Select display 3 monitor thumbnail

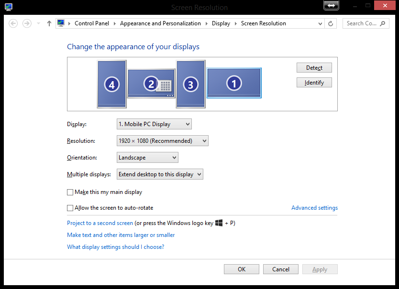coord(190,84)
